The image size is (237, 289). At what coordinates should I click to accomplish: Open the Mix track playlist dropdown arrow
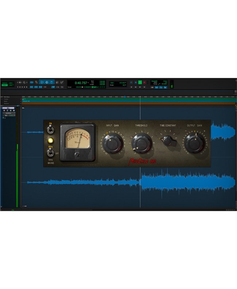[x=15, y=108]
